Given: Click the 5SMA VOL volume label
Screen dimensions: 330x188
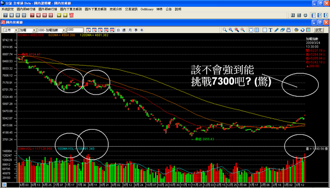Looking at the screenshot, I should (35, 149).
